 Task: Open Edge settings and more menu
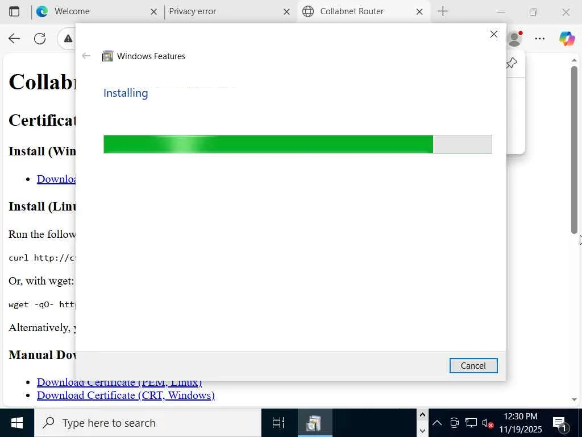[540, 38]
